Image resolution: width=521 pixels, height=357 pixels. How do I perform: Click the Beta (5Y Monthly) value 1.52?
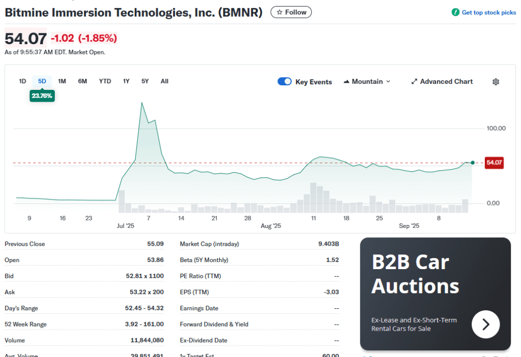(332, 260)
